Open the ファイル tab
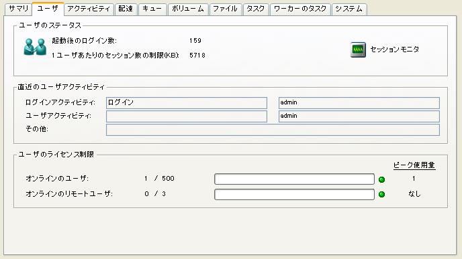This screenshot has width=462, height=259. 226,9
